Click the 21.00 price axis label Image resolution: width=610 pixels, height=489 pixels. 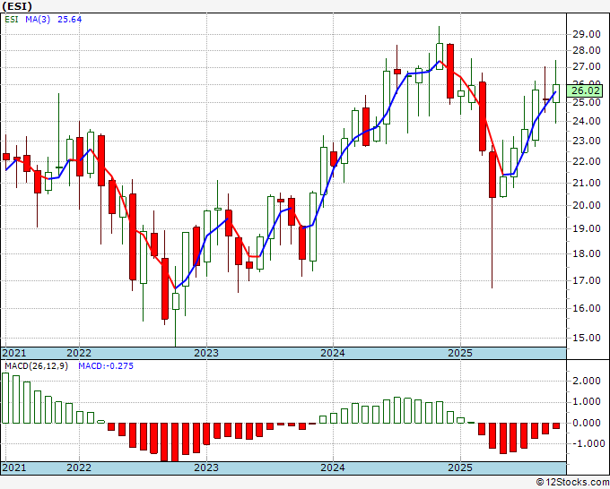coord(587,183)
